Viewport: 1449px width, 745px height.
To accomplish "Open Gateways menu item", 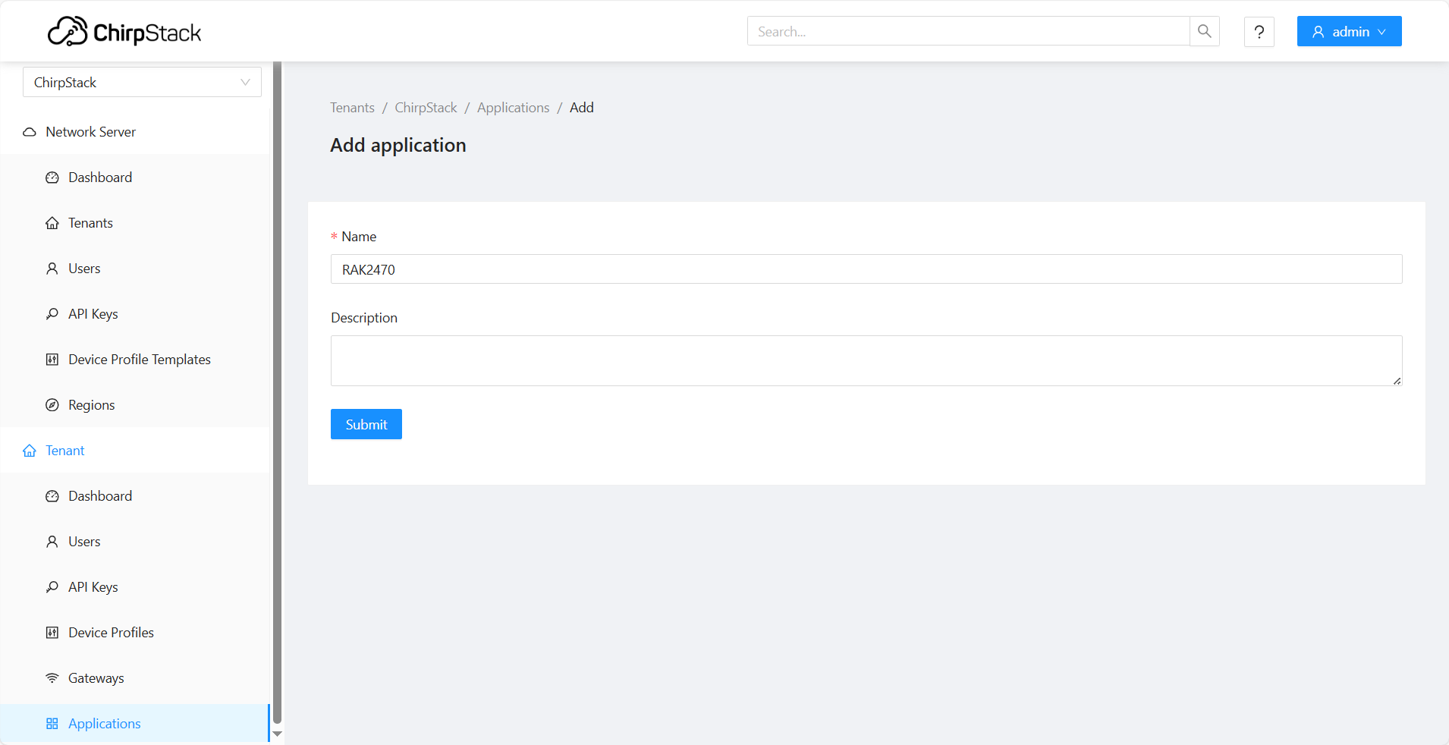I will point(135,678).
